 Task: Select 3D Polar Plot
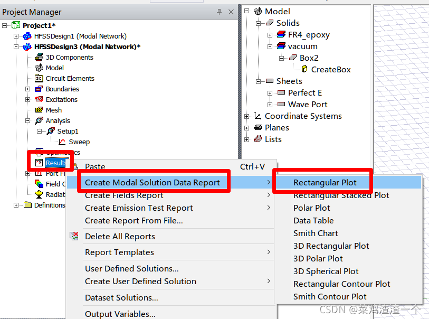(348, 258)
